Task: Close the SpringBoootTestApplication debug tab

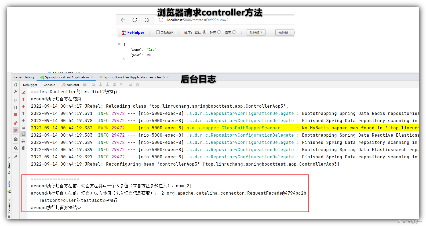Action: tap(92, 77)
